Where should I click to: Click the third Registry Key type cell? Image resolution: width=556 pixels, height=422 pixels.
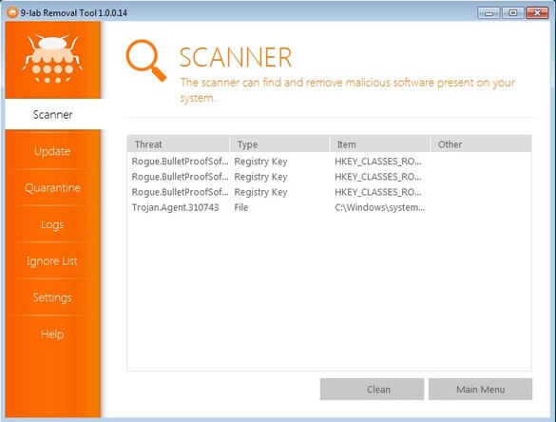(260, 192)
